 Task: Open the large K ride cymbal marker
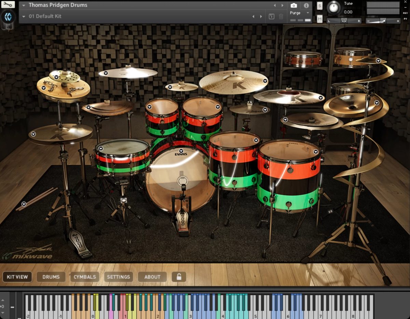265,81
